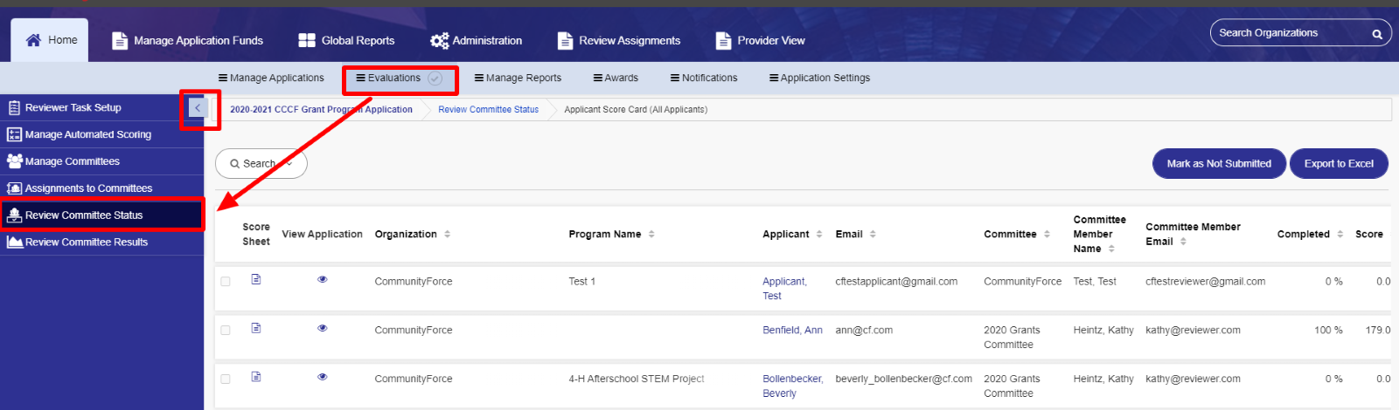Click Export to Excel button
1399x410 pixels.
click(x=1339, y=163)
